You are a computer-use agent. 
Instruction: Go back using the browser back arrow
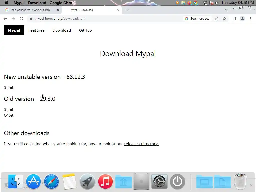tap(5, 19)
